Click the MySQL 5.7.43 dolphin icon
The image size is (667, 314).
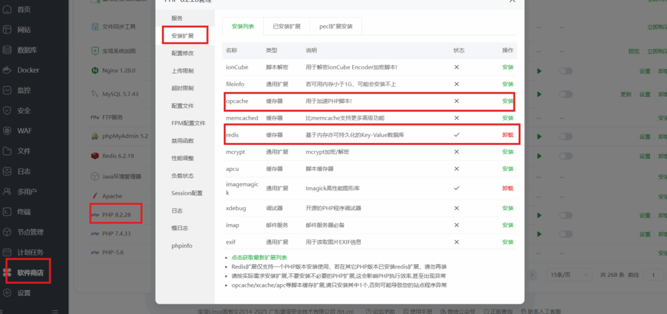tap(95, 94)
